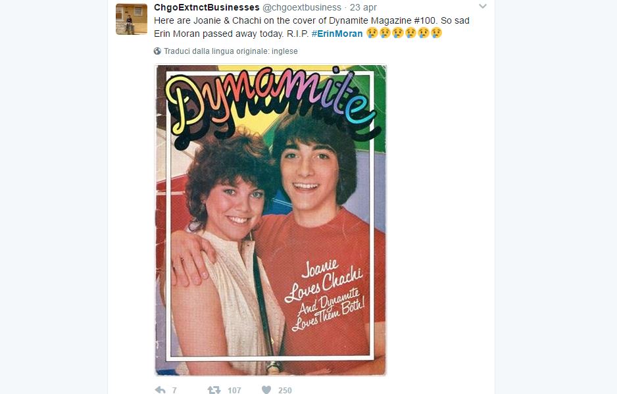Click the @chgoextbusiness handle
This screenshot has height=394, width=617.
pos(302,7)
